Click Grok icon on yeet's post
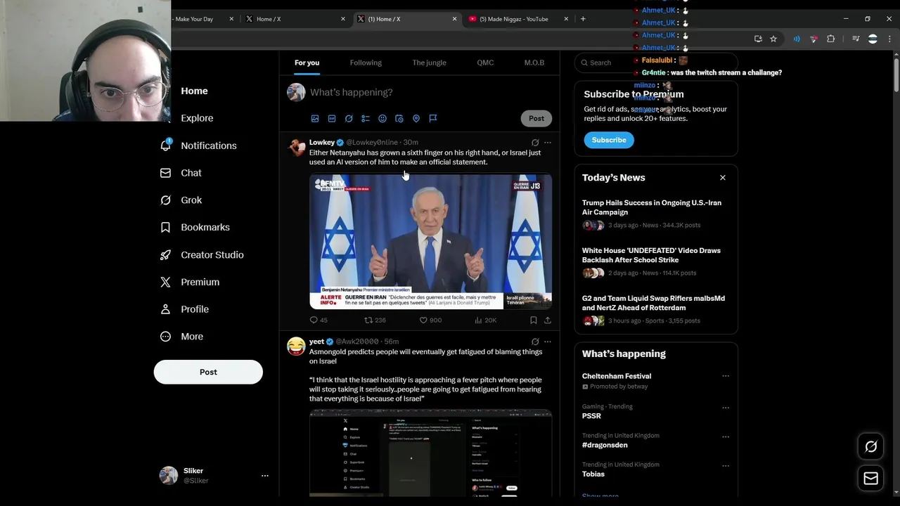900x506 pixels. coord(535,342)
